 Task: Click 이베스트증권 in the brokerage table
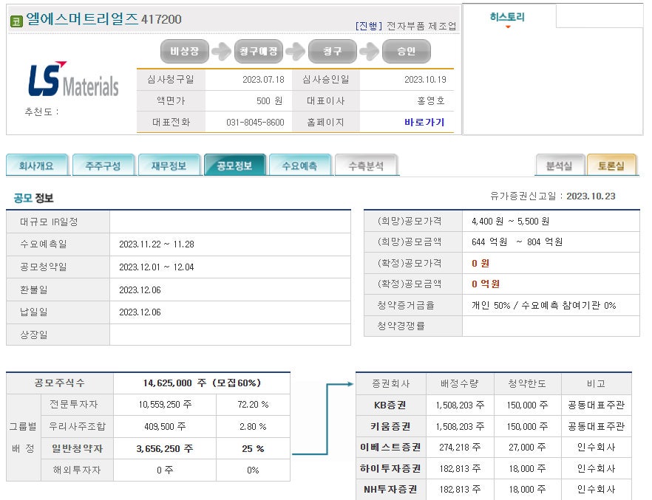[390, 447]
